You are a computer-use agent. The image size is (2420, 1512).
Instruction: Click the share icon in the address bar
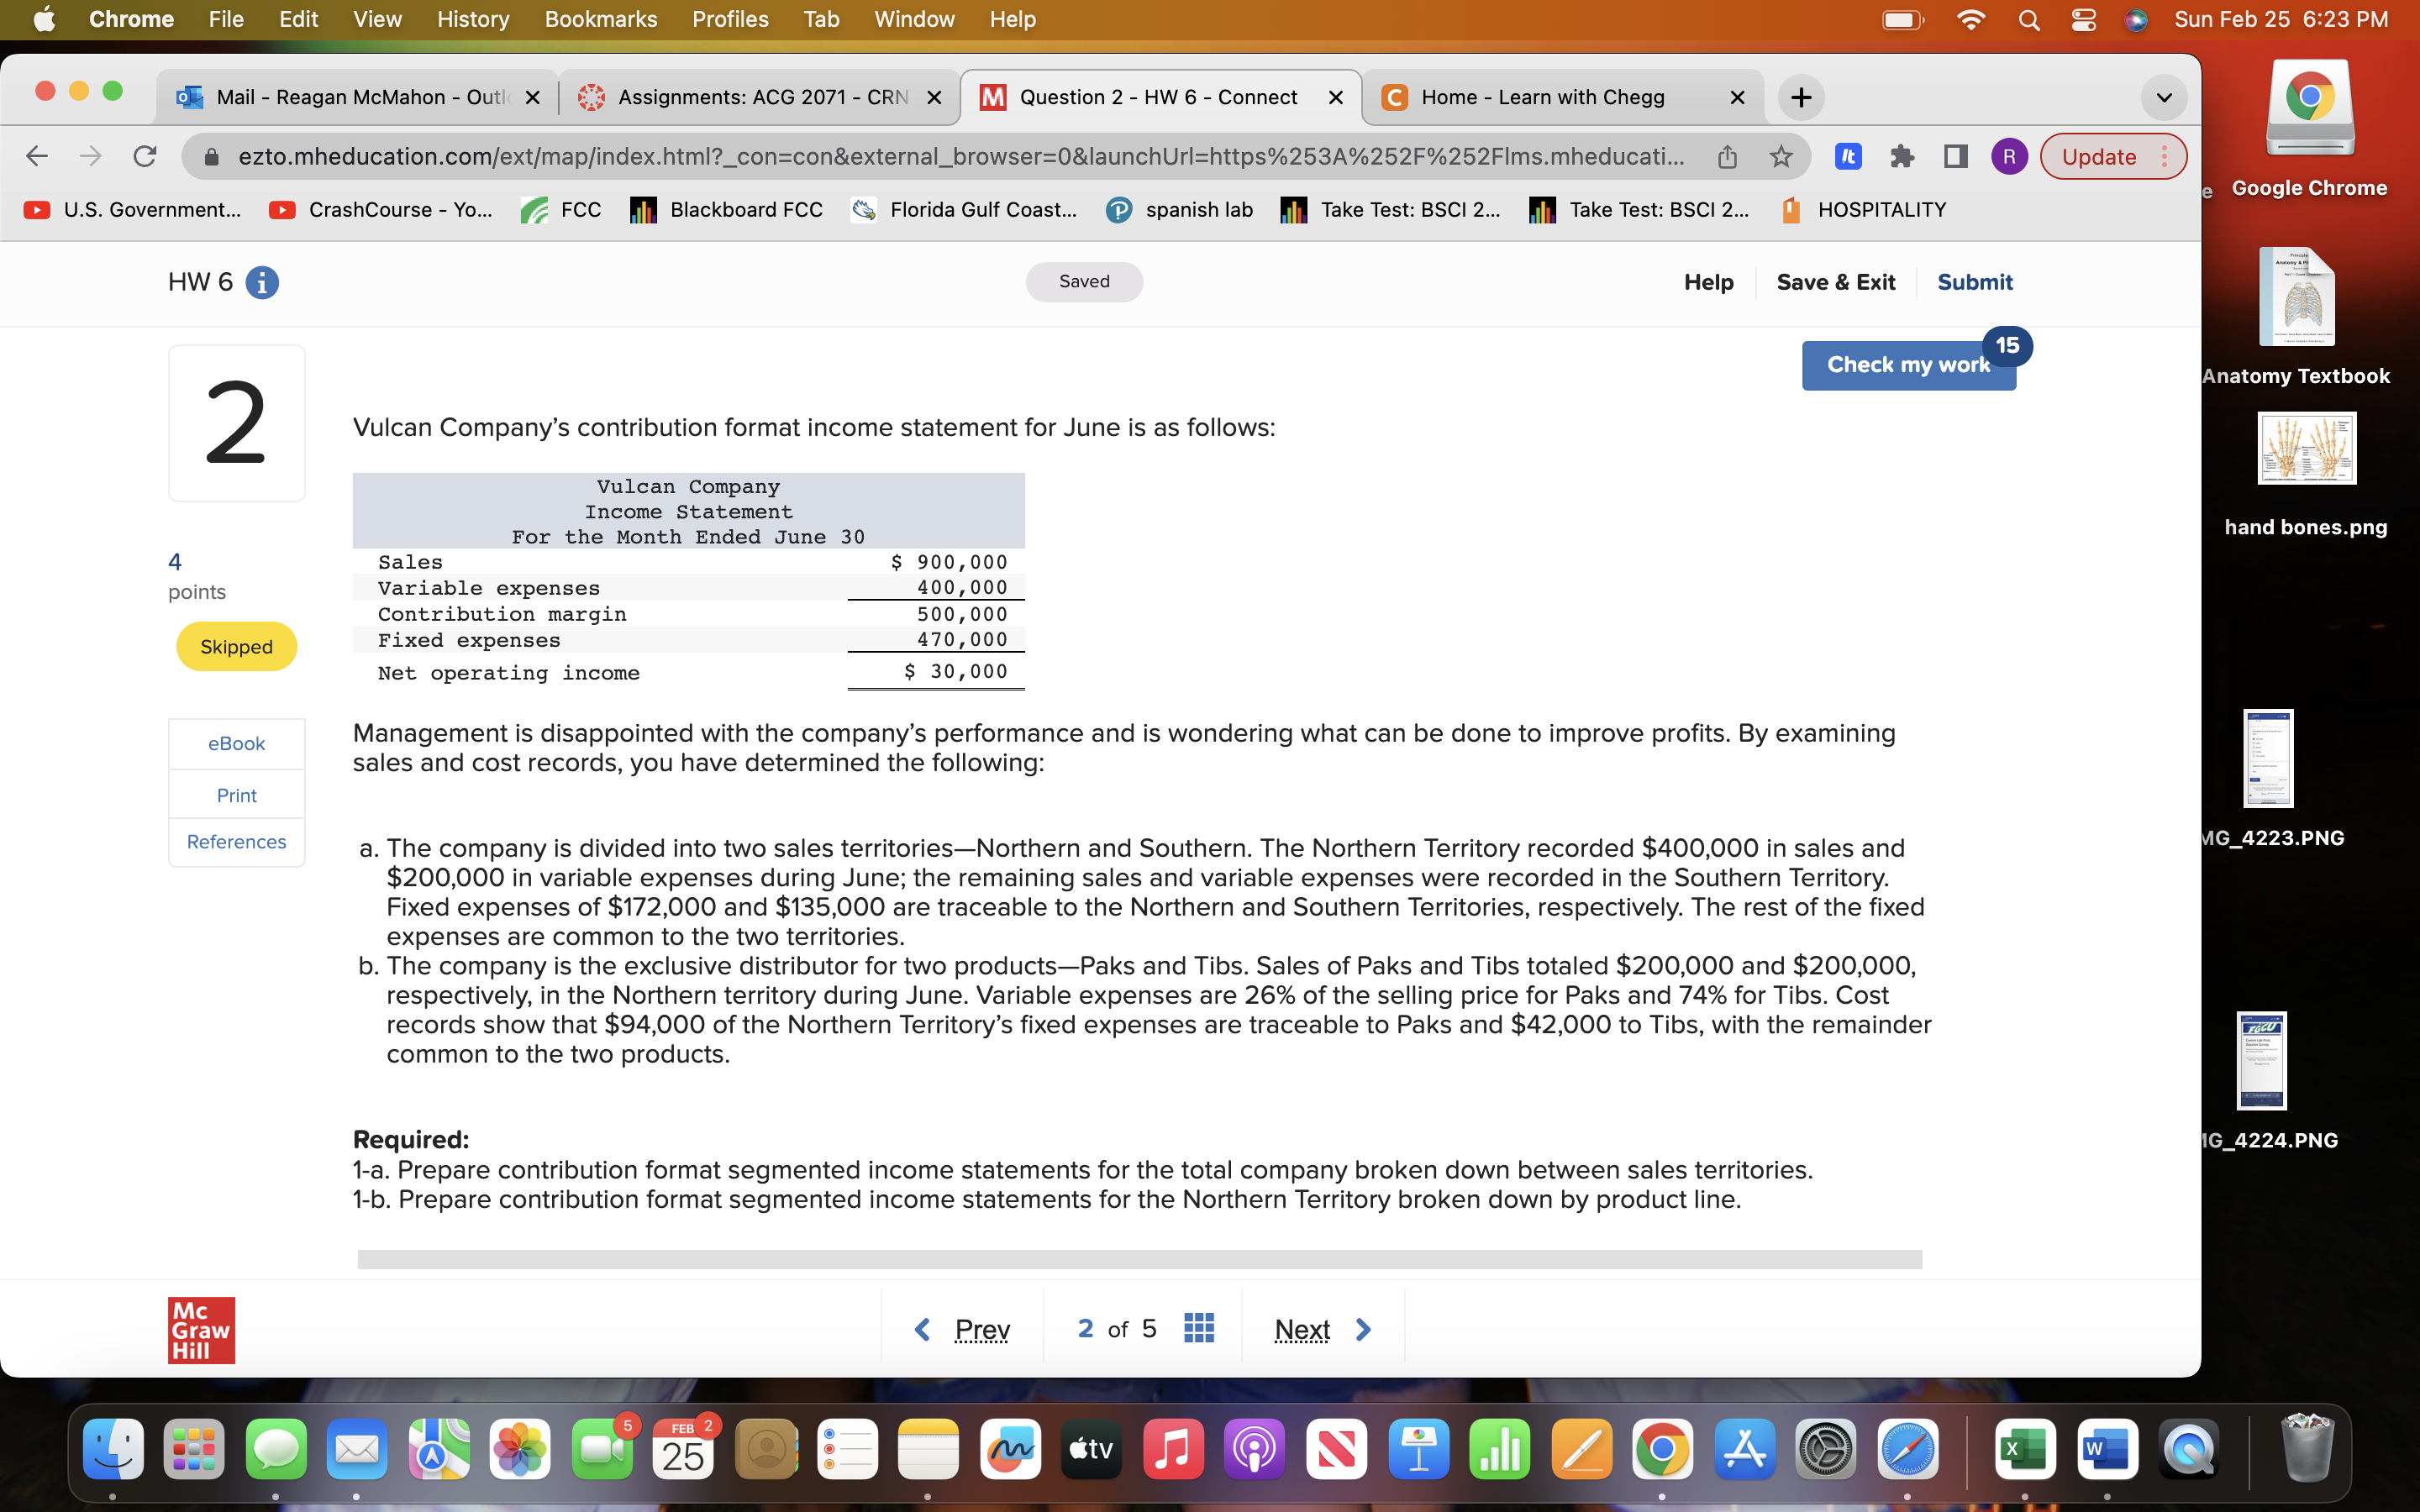1727,155
